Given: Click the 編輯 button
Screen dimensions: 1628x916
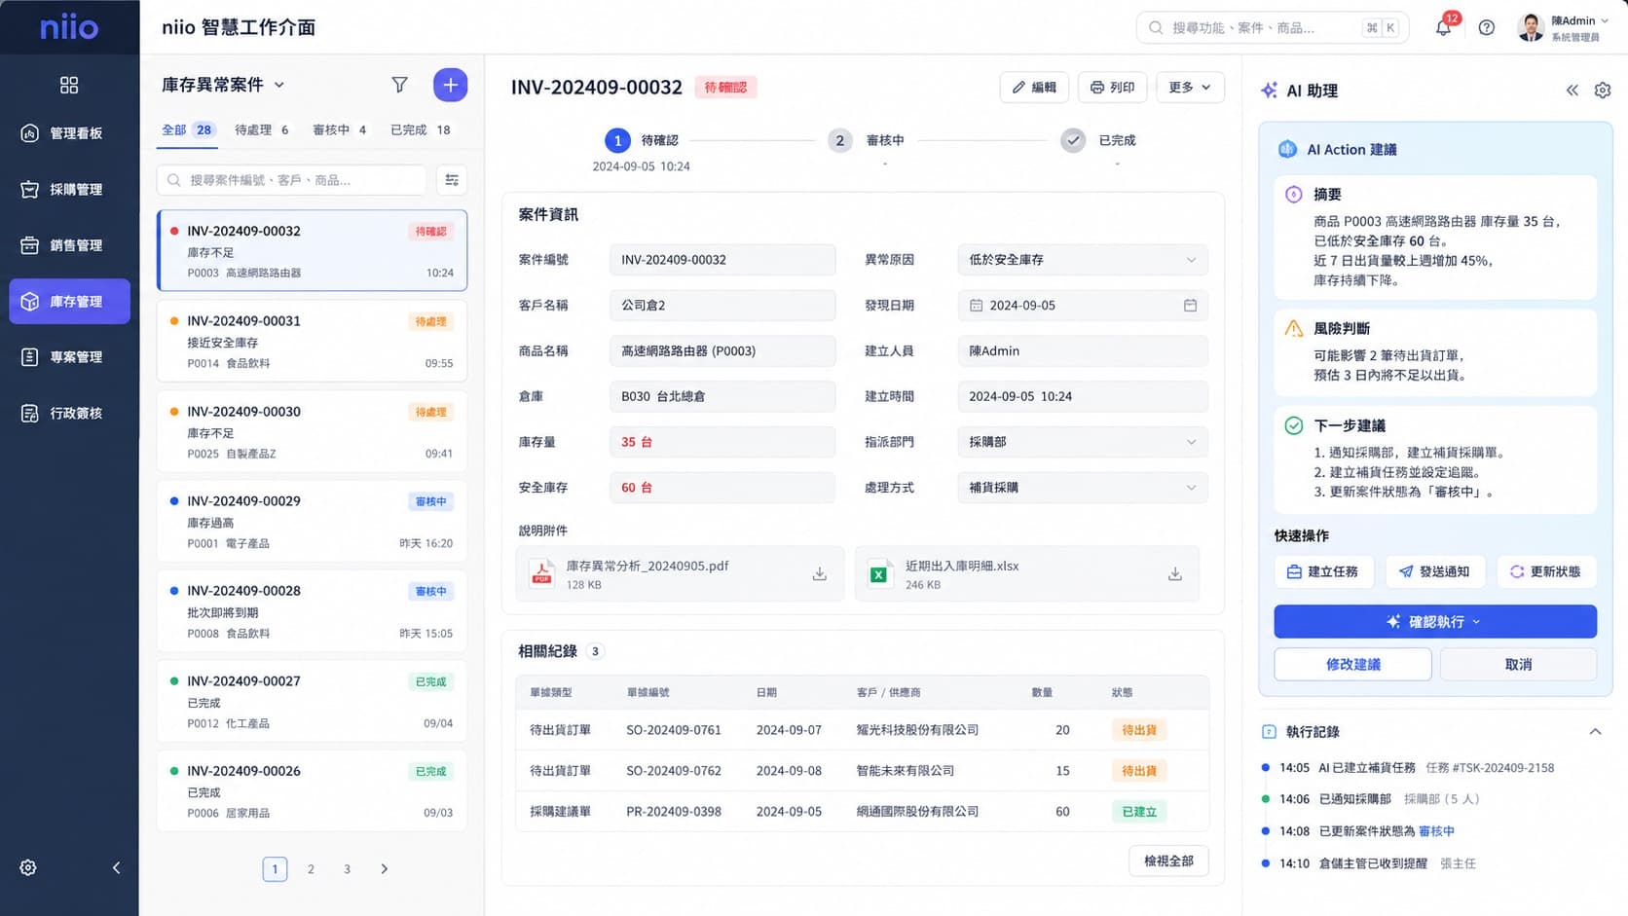Looking at the screenshot, I should tap(1034, 88).
